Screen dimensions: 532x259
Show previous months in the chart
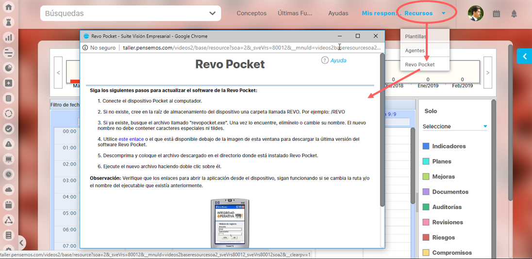tap(58, 73)
